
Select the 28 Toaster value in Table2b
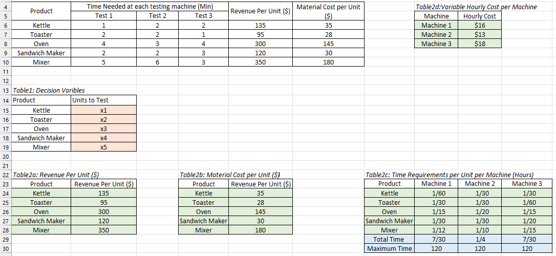tap(261, 202)
